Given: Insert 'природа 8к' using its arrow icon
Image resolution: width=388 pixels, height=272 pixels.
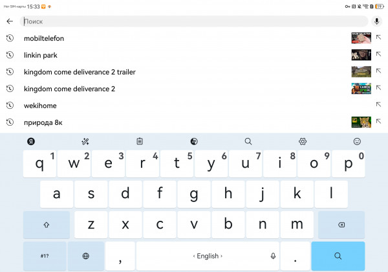Looking at the screenshot, I should (x=378, y=121).
